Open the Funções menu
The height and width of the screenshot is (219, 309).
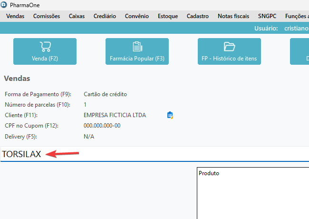tap(297, 16)
